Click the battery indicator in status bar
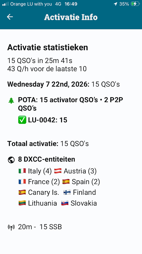The height and width of the screenshot is (254, 142). (135, 4)
